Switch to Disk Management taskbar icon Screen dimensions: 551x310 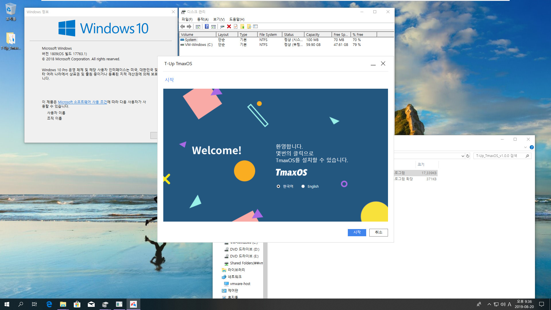(x=105, y=304)
